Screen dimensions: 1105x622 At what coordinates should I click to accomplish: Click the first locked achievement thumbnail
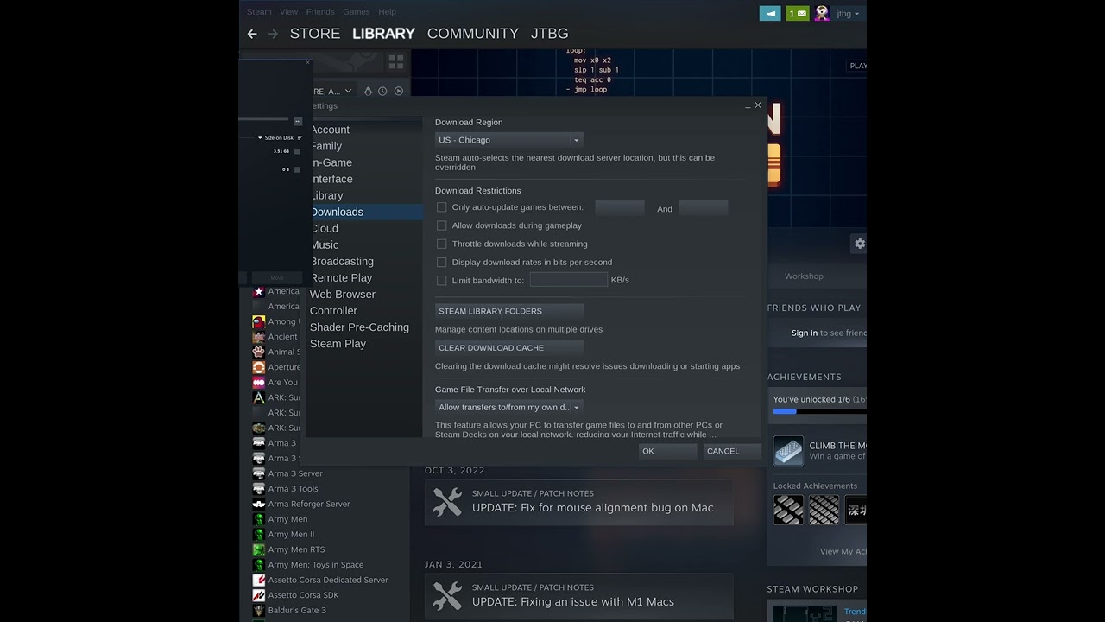coord(788,510)
